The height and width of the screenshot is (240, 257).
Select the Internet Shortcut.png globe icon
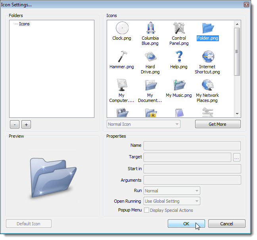[208, 56]
